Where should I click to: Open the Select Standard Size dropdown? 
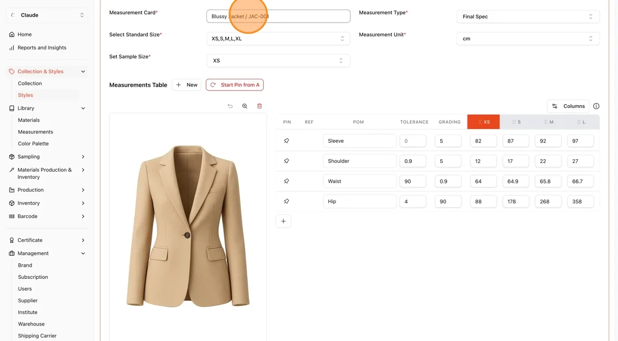tap(278, 39)
